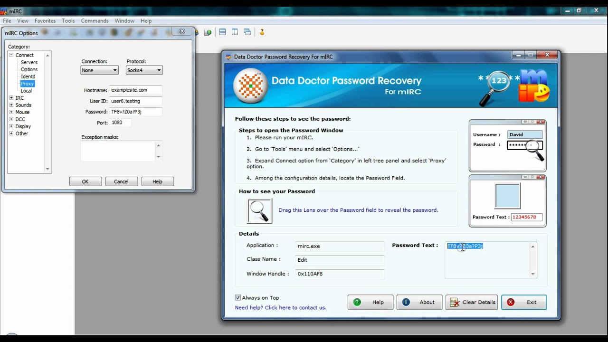Expand the Other category node
The width and height of the screenshot is (608, 342).
click(x=11, y=133)
